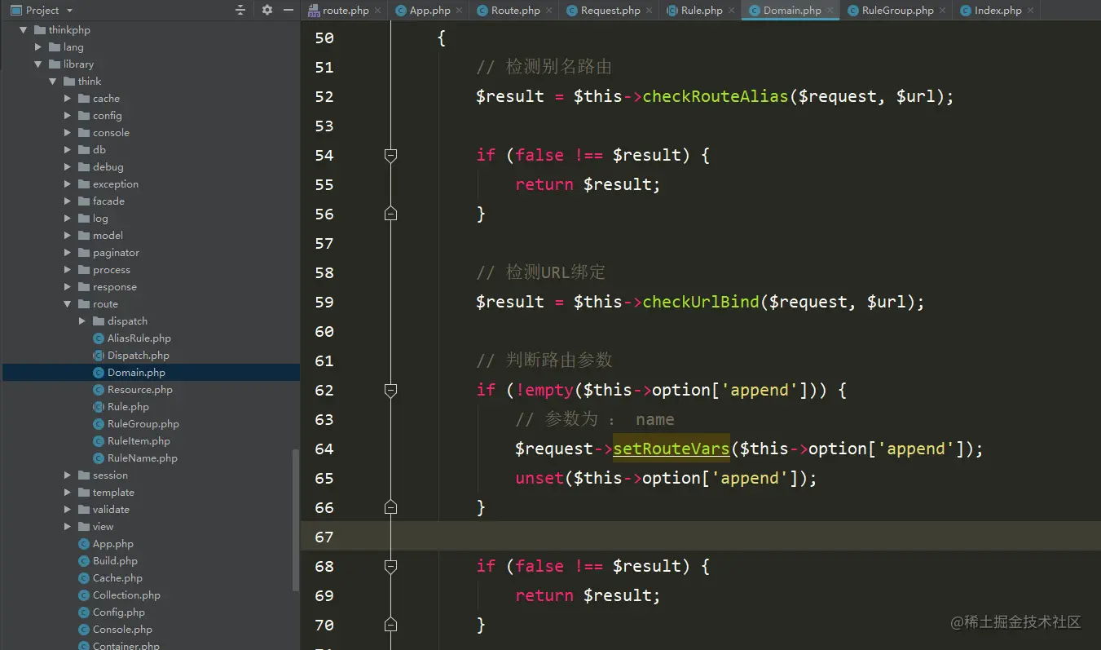Expand the view folder

click(68, 527)
